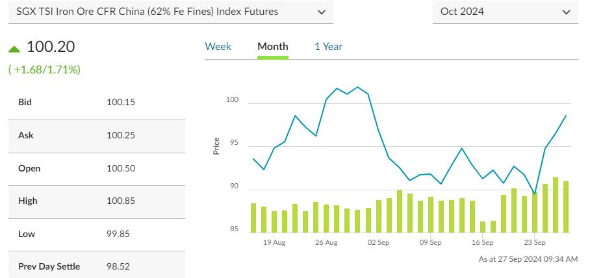This screenshot has height=278, width=590.
Task: Click the Low value 99.85
Action: point(118,234)
